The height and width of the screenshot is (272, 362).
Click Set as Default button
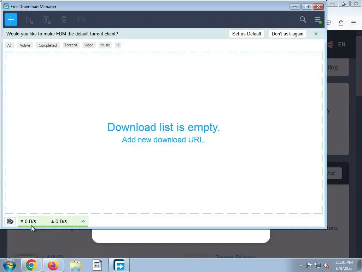(x=246, y=34)
